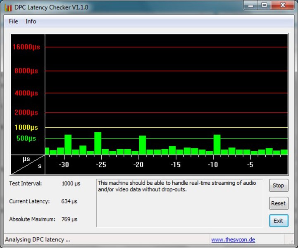Screen dimensions: 298x248
Task: Open the Info menu
Action: pos(31,21)
